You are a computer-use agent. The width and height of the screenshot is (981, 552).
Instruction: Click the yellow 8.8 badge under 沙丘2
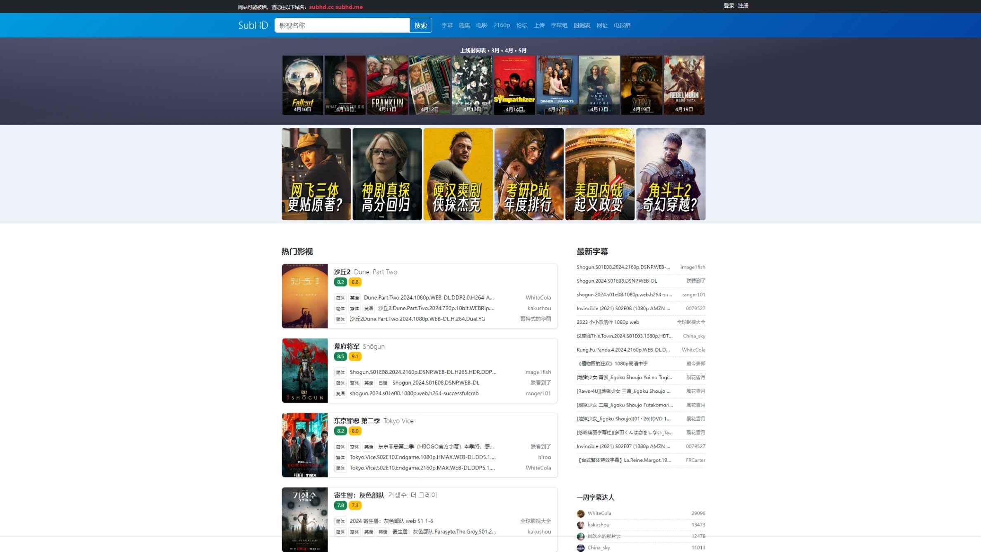pos(355,282)
